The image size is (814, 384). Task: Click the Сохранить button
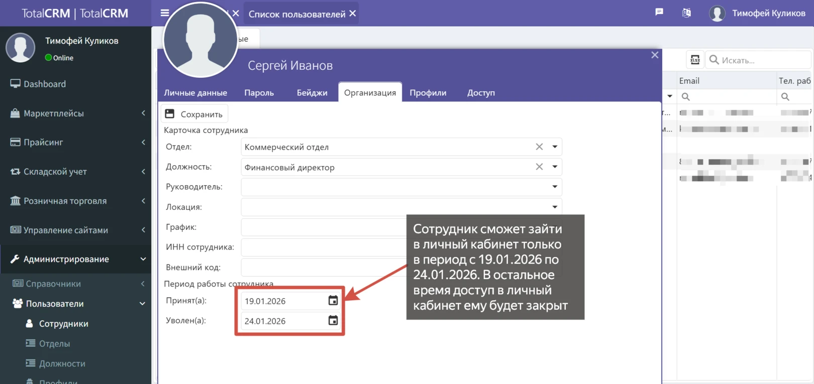(x=194, y=114)
